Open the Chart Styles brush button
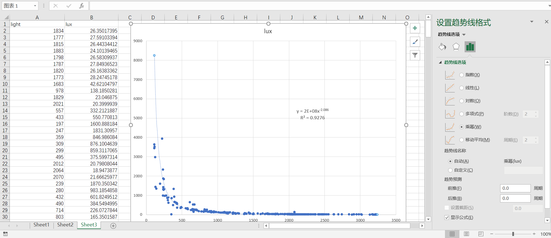The width and height of the screenshot is (551, 238). click(415, 42)
